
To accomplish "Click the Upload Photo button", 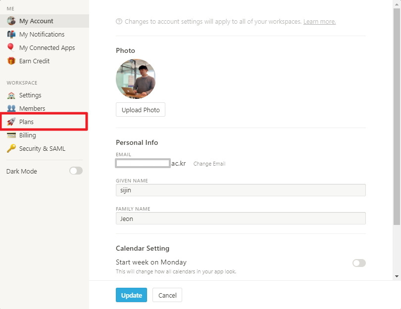I will pyautogui.click(x=141, y=110).
